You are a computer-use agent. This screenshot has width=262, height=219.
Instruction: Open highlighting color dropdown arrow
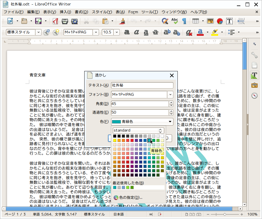tap(222, 32)
